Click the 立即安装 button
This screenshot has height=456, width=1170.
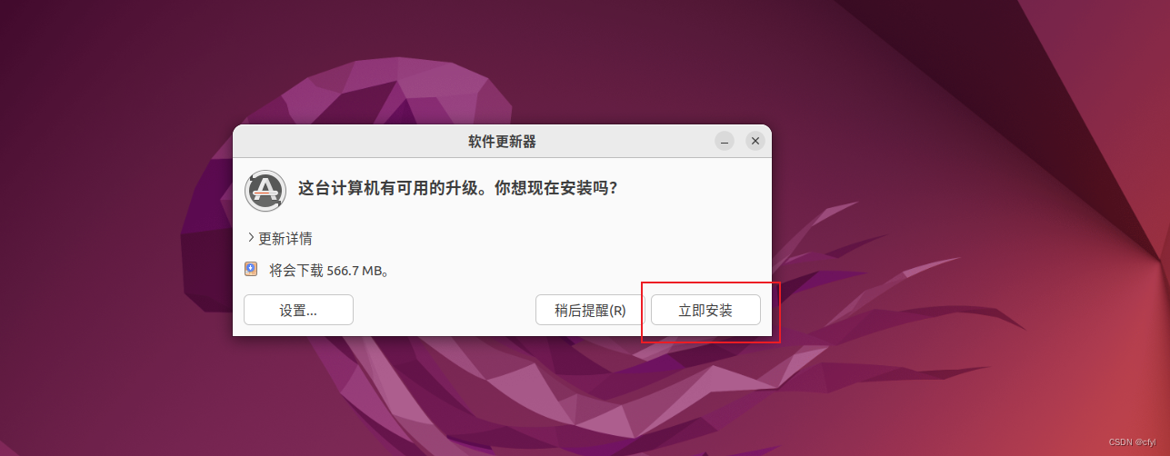(705, 310)
